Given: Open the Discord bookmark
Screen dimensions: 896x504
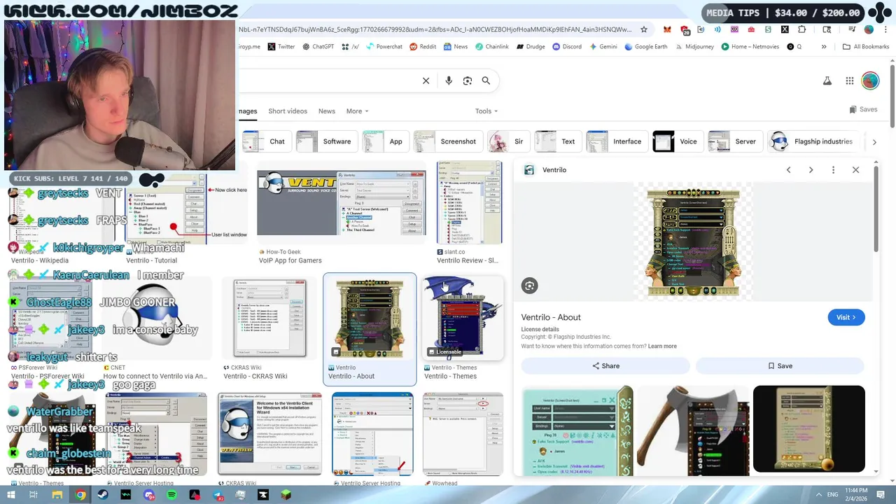Looking at the screenshot, I should point(566,47).
